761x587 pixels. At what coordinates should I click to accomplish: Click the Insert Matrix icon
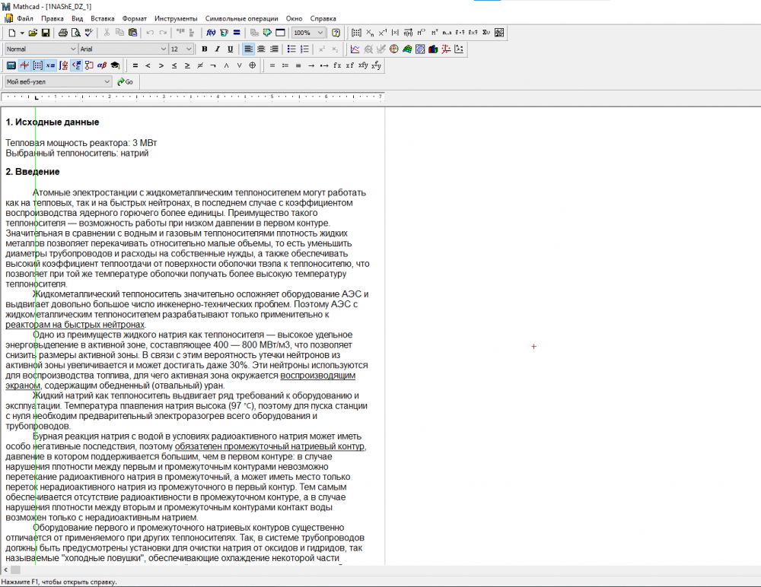pos(357,33)
